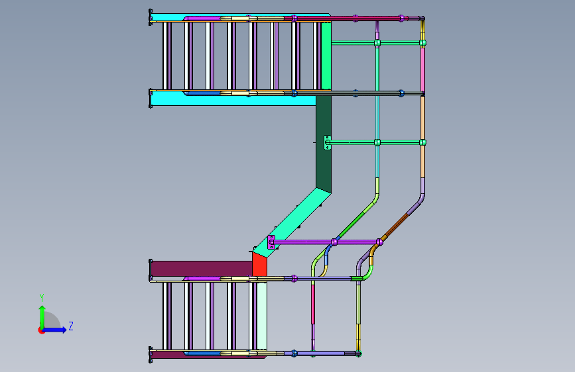The image size is (575, 372).
Task: Click the green Y axis arrow of the triad
Action: pyautogui.click(x=42, y=316)
